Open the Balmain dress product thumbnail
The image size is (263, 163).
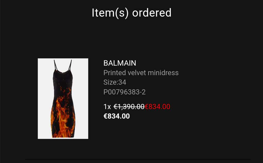pos(63,98)
